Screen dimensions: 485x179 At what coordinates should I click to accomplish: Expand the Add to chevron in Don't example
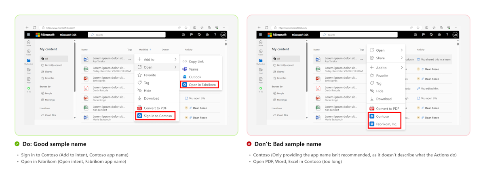point(402,68)
